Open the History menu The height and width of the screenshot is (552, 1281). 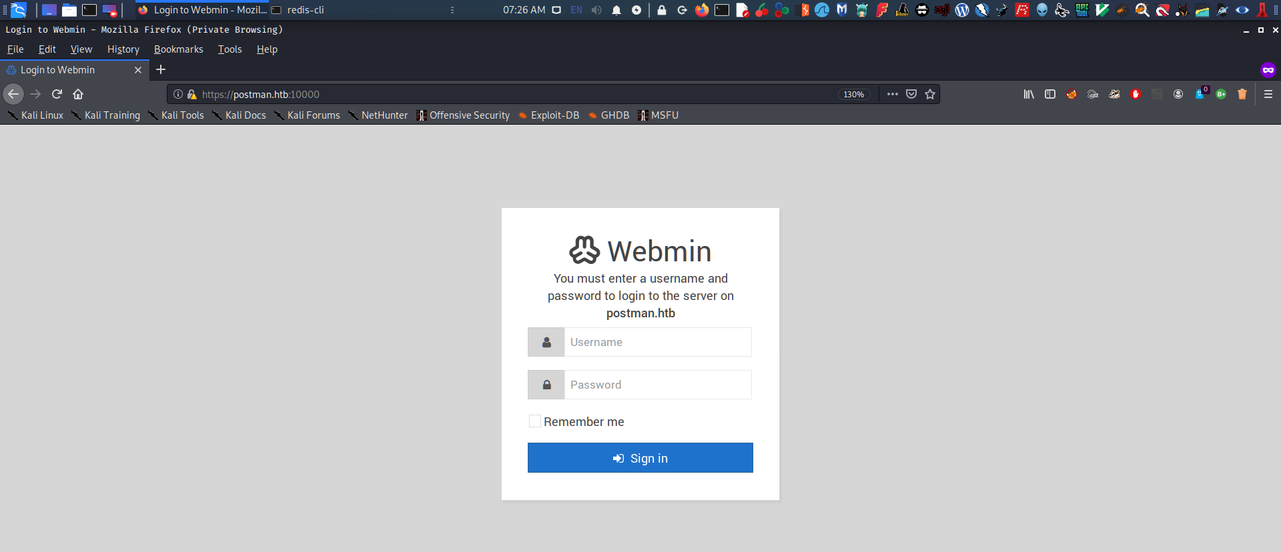123,49
